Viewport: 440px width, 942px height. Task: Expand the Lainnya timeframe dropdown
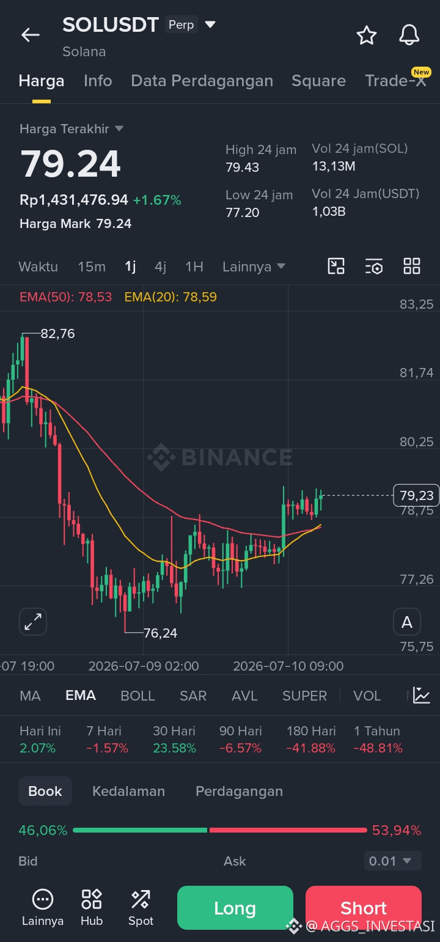tap(281, 267)
